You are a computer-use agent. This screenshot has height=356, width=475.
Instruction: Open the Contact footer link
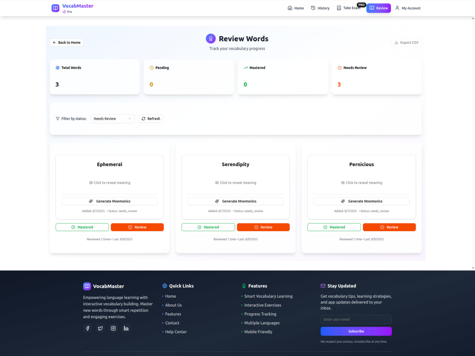[x=172, y=323]
